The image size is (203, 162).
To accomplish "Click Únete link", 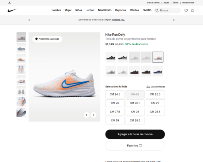I will pos(176,3).
